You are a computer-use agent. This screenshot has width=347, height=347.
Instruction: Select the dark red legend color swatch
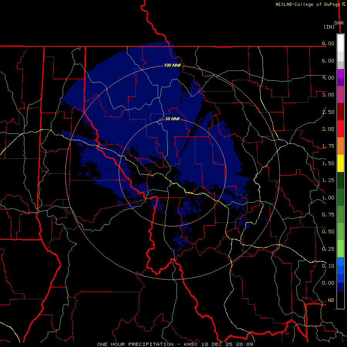pos(340,112)
